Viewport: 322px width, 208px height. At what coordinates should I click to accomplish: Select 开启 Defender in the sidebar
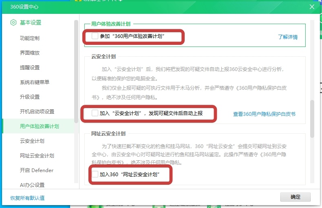click(x=37, y=170)
